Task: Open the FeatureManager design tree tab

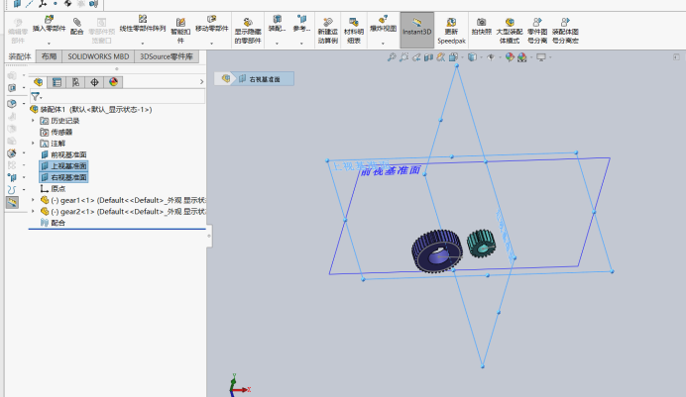Action: [x=38, y=82]
